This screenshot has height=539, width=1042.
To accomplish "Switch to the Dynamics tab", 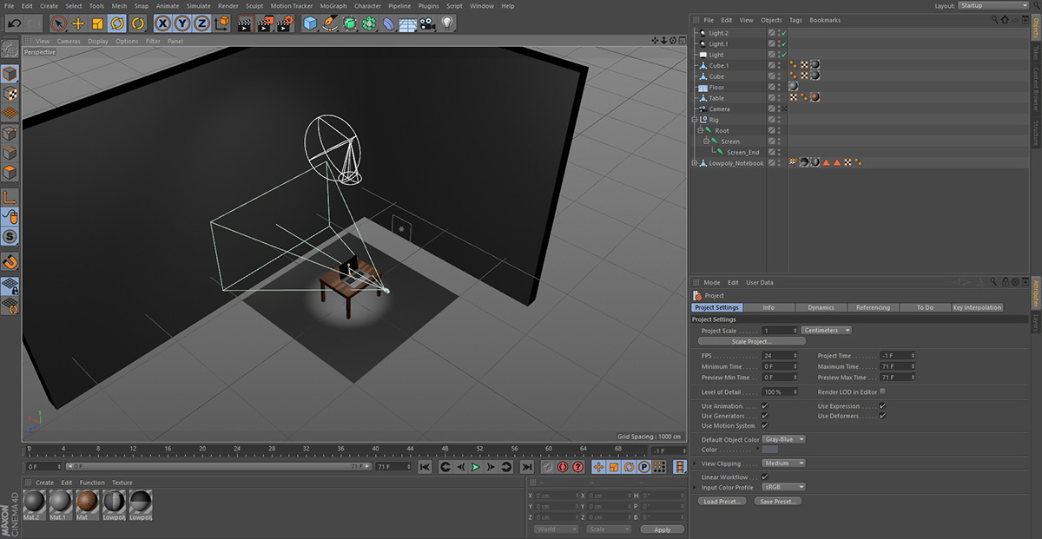I will [x=821, y=307].
